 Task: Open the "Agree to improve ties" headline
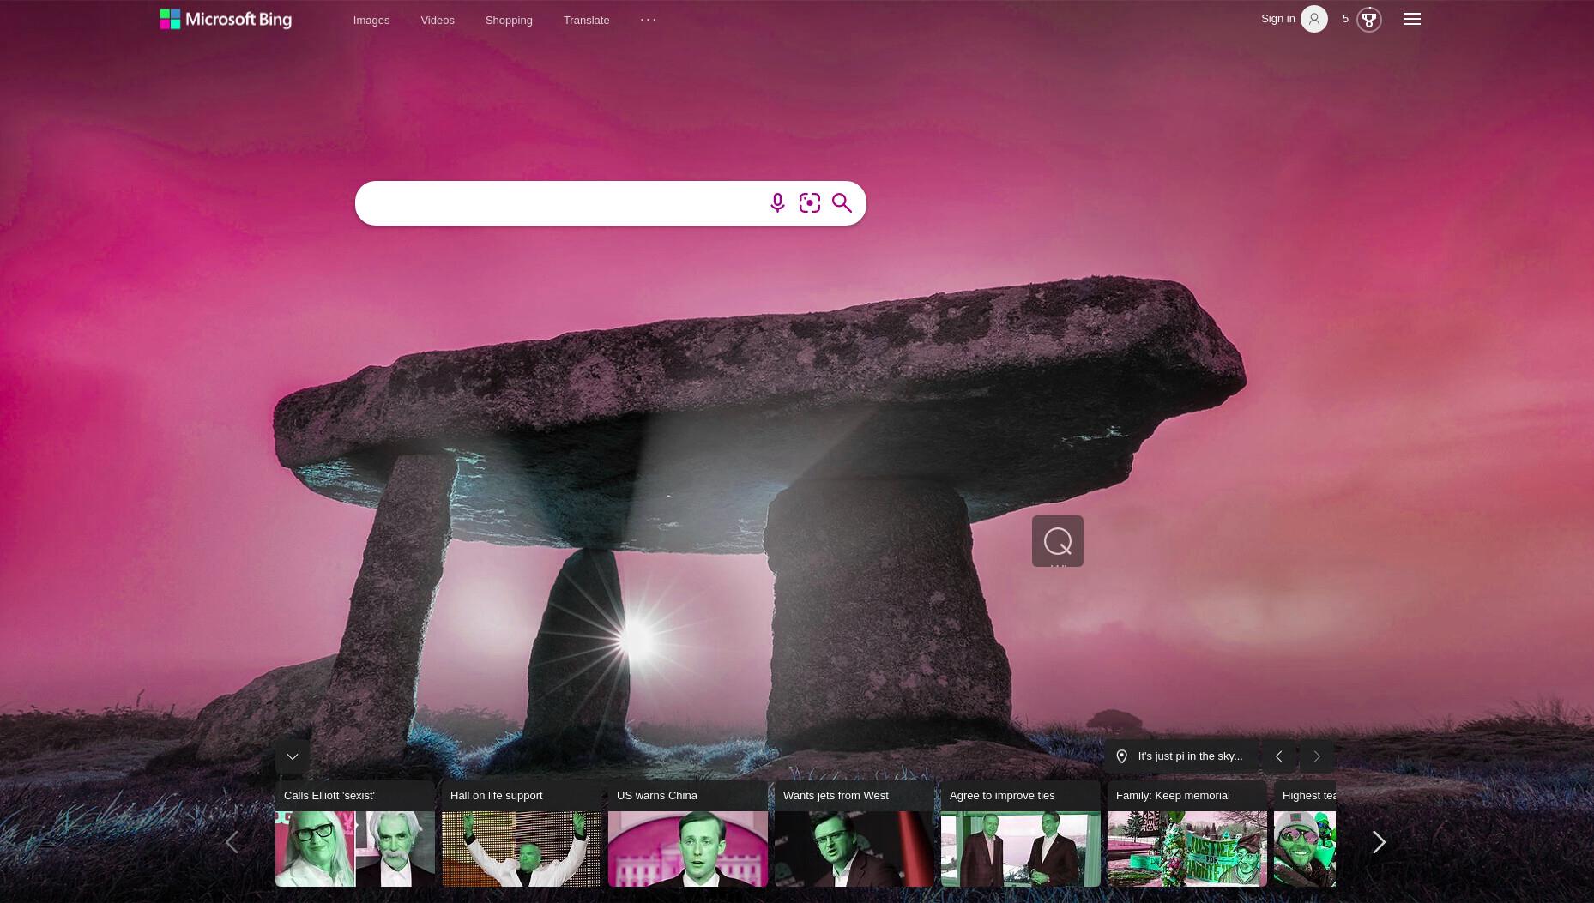point(1002,796)
